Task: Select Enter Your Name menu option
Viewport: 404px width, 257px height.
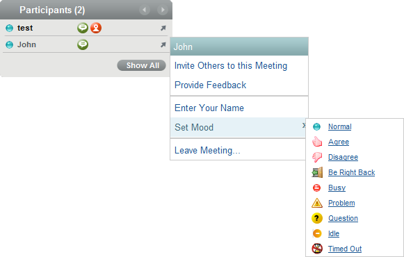Action: 209,108
